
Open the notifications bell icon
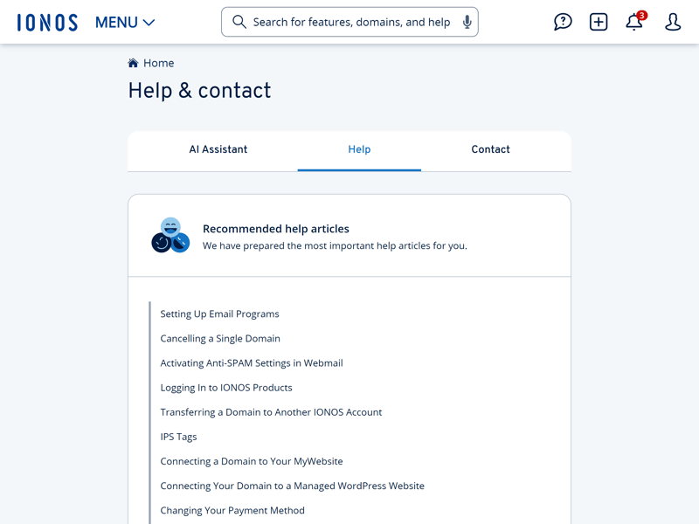635,21
